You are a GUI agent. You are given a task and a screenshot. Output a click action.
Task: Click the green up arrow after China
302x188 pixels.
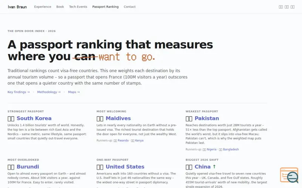click(214, 167)
